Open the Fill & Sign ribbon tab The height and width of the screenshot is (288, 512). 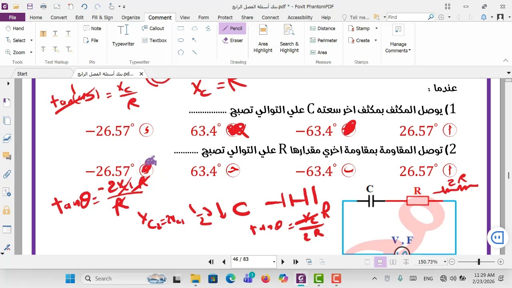pyautogui.click(x=102, y=17)
